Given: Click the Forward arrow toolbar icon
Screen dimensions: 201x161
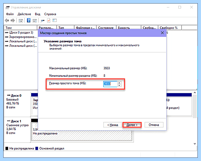Looking at the screenshot, I should tap(13, 20).
